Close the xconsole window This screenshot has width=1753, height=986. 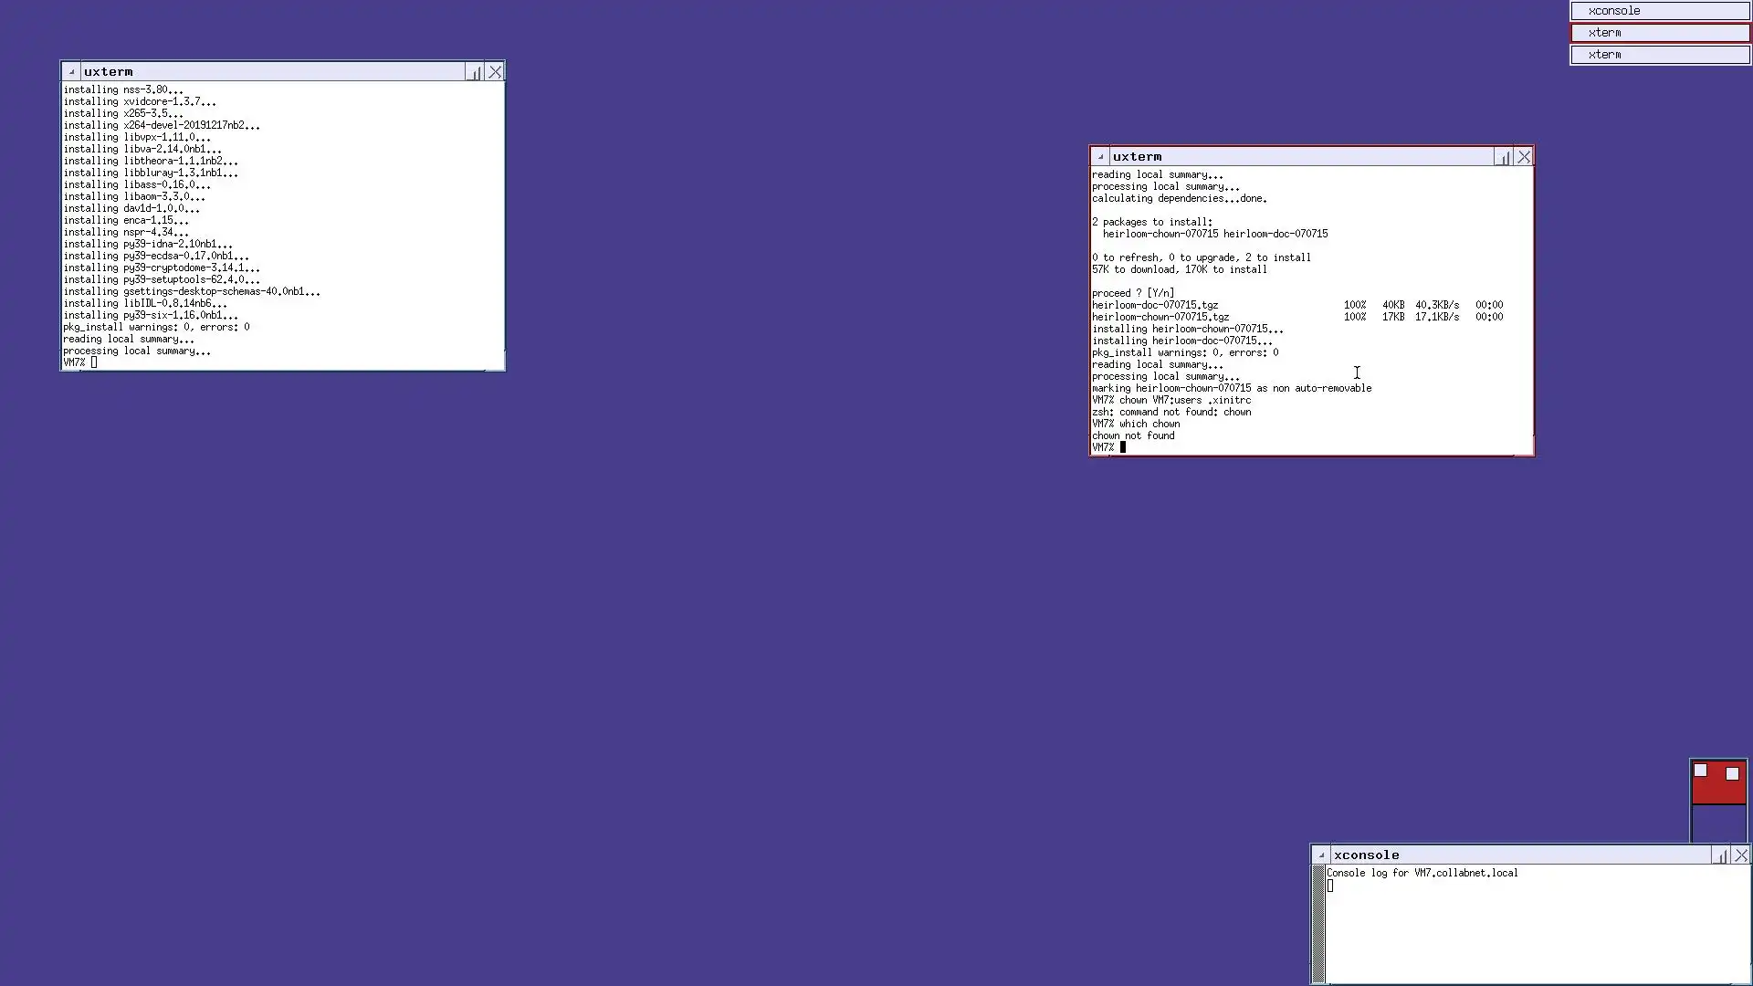pyautogui.click(x=1741, y=855)
